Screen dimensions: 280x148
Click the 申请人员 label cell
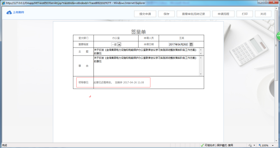(x=148, y=38)
